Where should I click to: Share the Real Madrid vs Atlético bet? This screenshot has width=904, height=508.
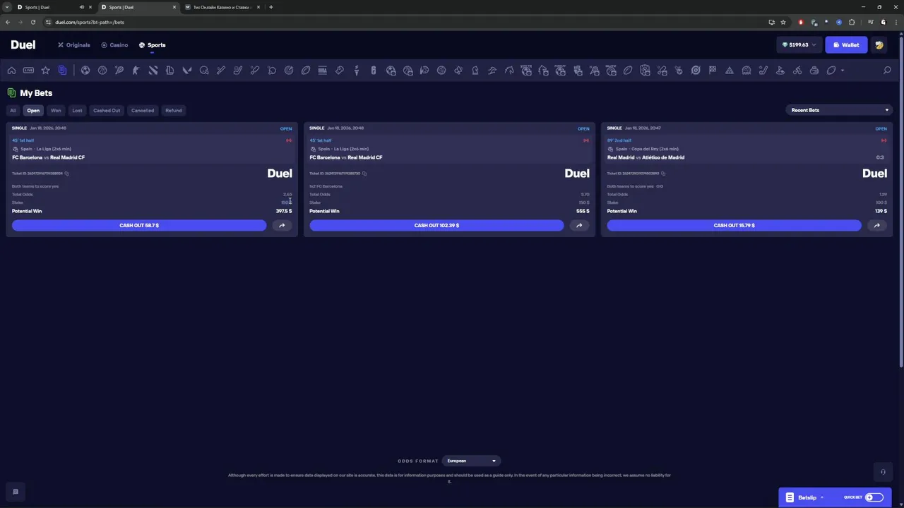[876, 226]
